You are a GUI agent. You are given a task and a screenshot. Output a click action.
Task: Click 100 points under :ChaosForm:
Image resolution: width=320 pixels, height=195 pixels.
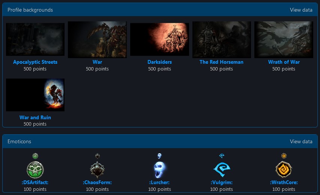[97, 189]
